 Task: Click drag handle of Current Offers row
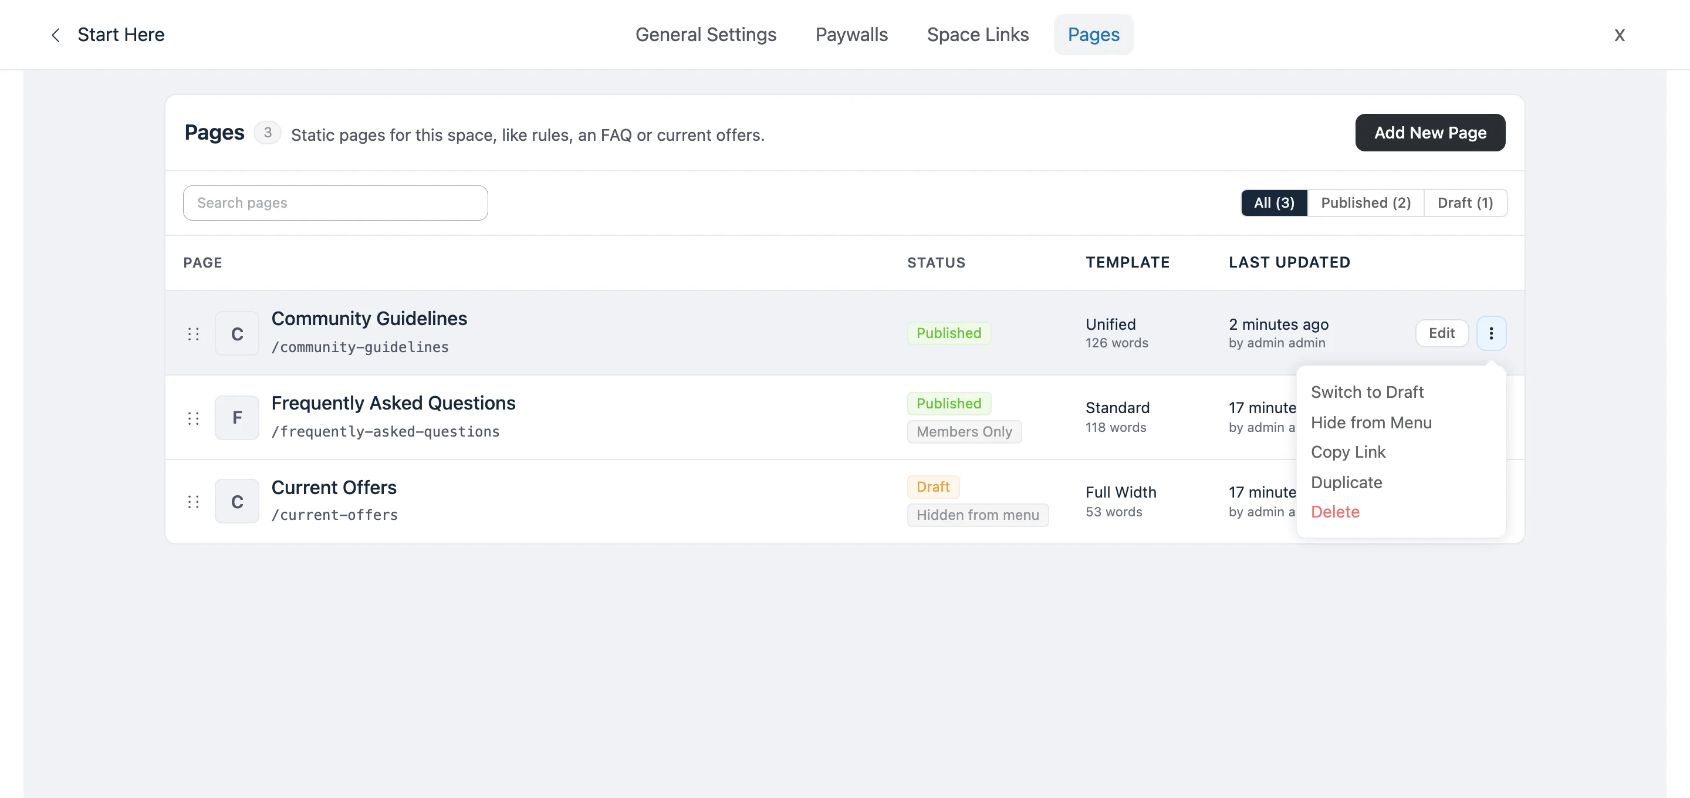click(194, 502)
